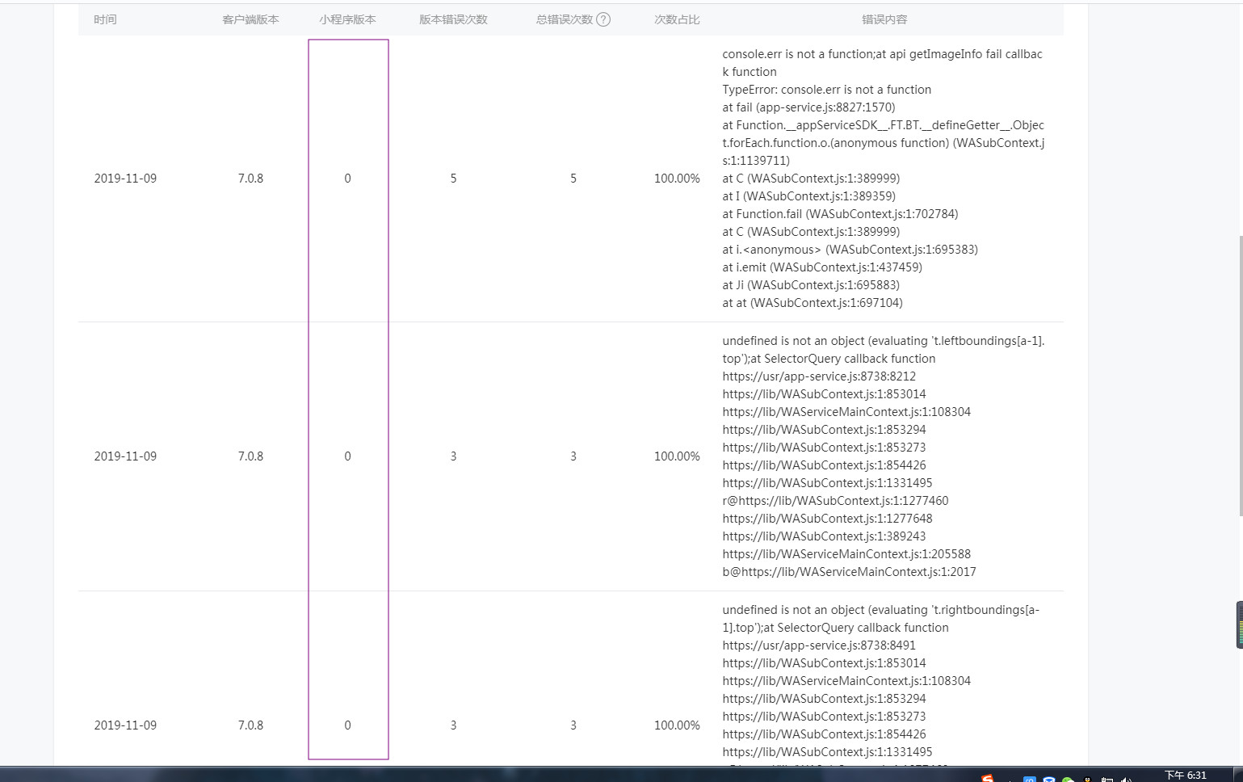Click the 'console.err is not a function;at api' message
The height and width of the screenshot is (782, 1243).
[882, 63]
